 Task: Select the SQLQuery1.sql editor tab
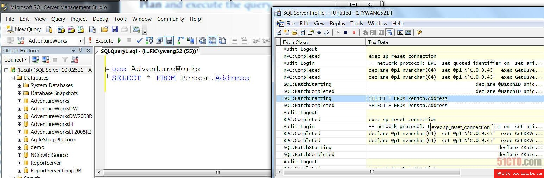(150, 51)
